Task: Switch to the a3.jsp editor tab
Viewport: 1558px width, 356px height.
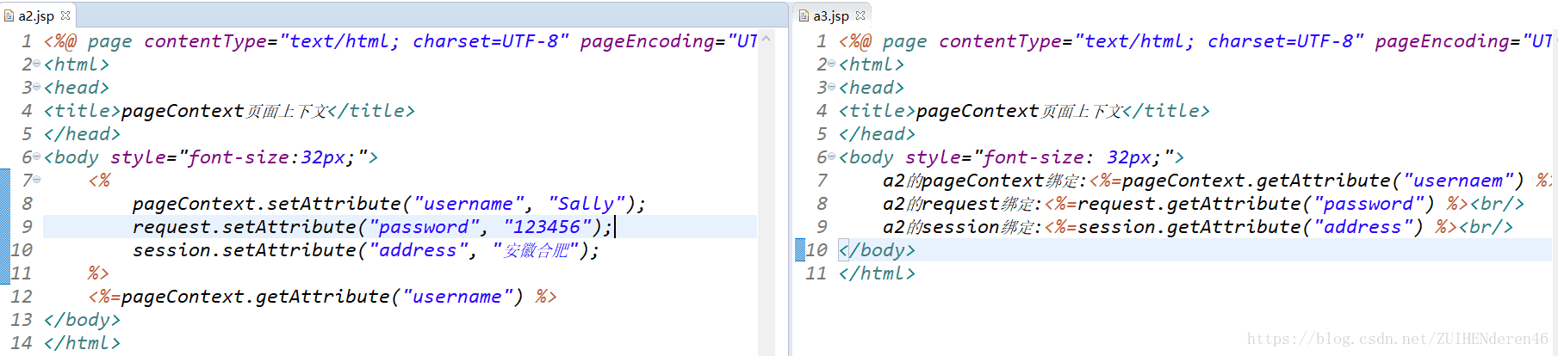Action: 831,15
